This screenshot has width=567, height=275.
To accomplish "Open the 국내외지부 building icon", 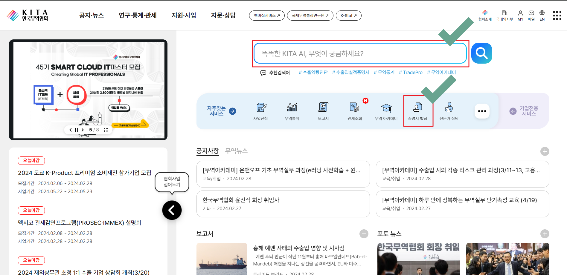I will pyautogui.click(x=504, y=16).
